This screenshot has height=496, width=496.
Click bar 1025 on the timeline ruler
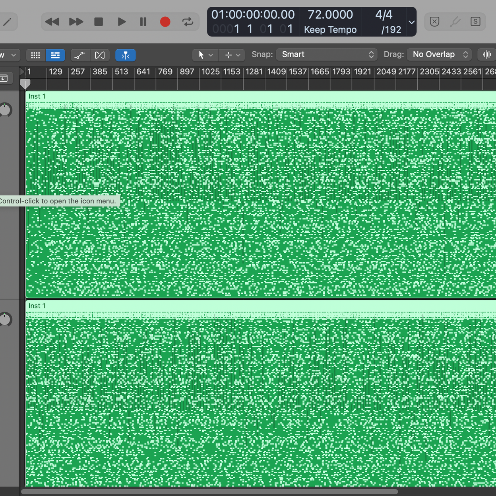[210, 72]
